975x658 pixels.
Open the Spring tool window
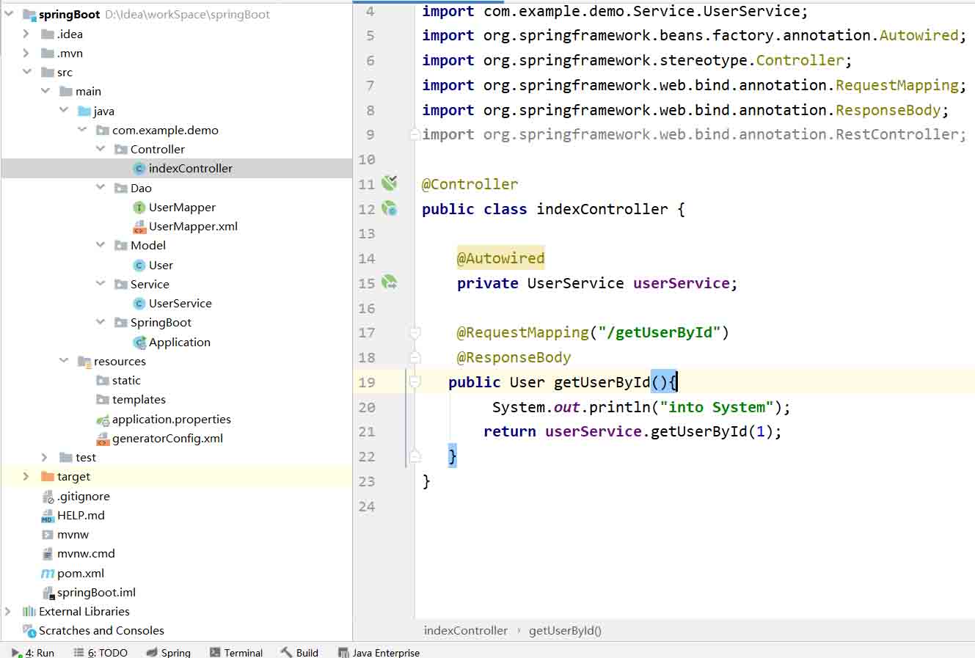pyautogui.click(x=168, y=652)
